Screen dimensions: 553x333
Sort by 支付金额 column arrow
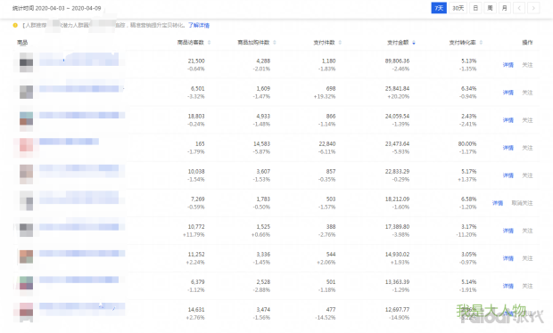coord(414,43)
